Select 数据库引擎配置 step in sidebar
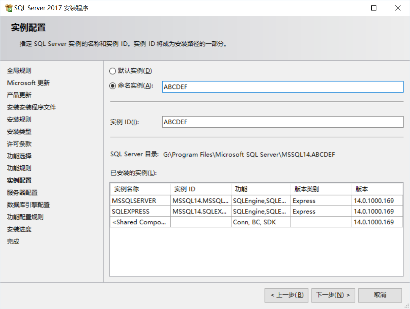The height and width of the screenshot is (309, 410). point(29,205)
